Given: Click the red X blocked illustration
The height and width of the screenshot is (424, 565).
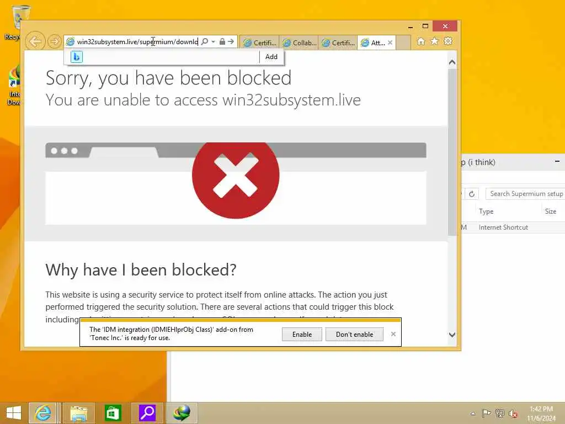Looking at the screenshot, I should pyautogui.click(x=236, y=179).
